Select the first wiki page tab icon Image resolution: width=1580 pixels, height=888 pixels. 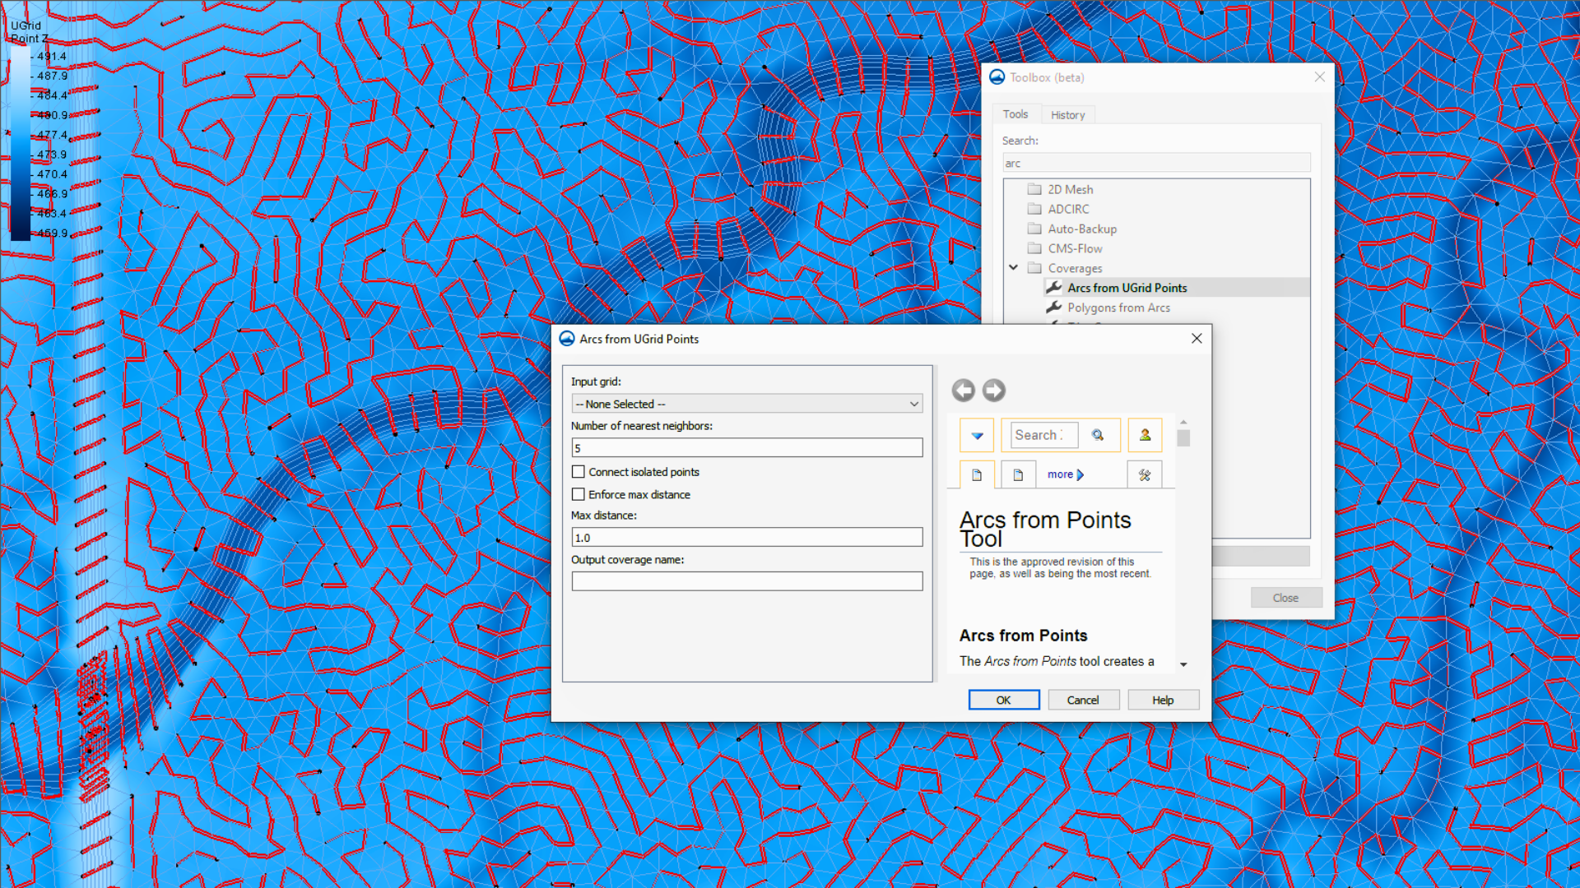(x=977, y=474)
